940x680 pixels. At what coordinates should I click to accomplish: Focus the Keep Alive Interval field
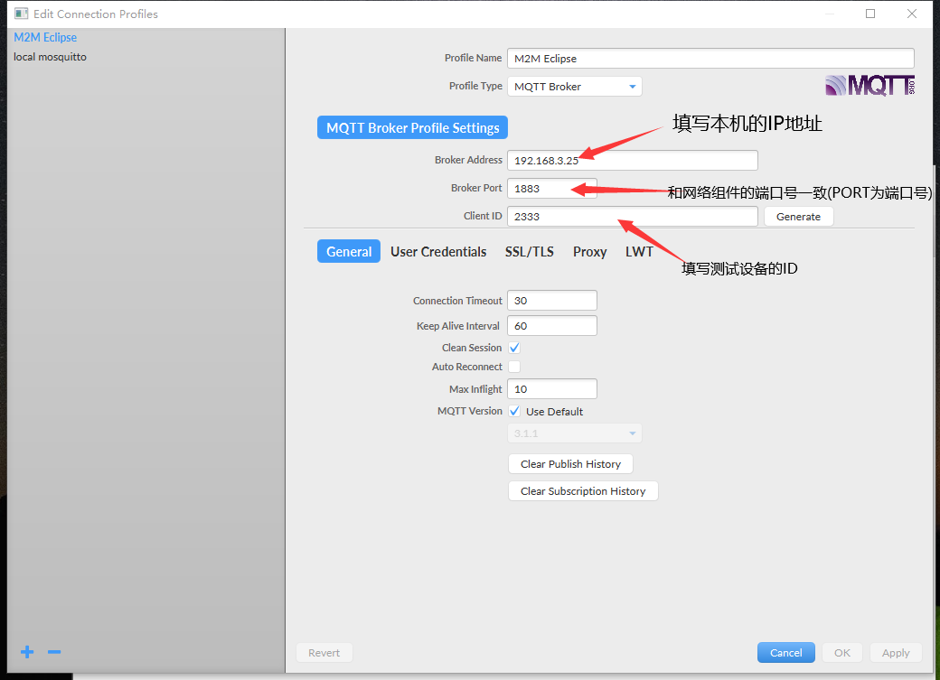point(551,326)
